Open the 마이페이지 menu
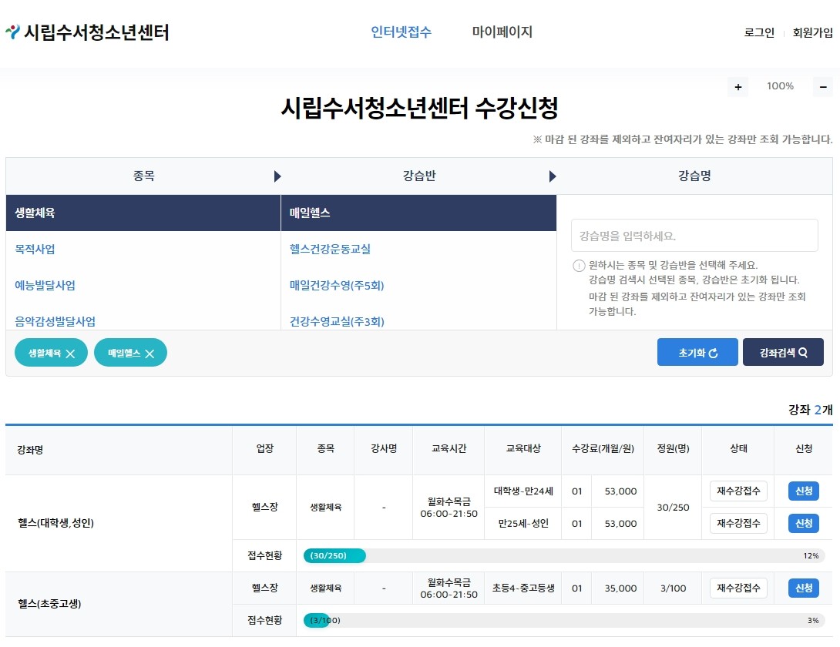 tap(501, 32)
